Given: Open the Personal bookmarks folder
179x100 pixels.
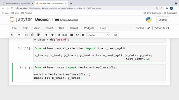Looking at the screenshot, I should click(27, 13).
